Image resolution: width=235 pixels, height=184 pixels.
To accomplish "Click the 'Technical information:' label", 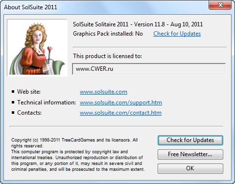I will pyautogui.click(x=47, y=102).
